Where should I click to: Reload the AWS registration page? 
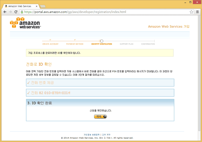[x=16, y=12]
